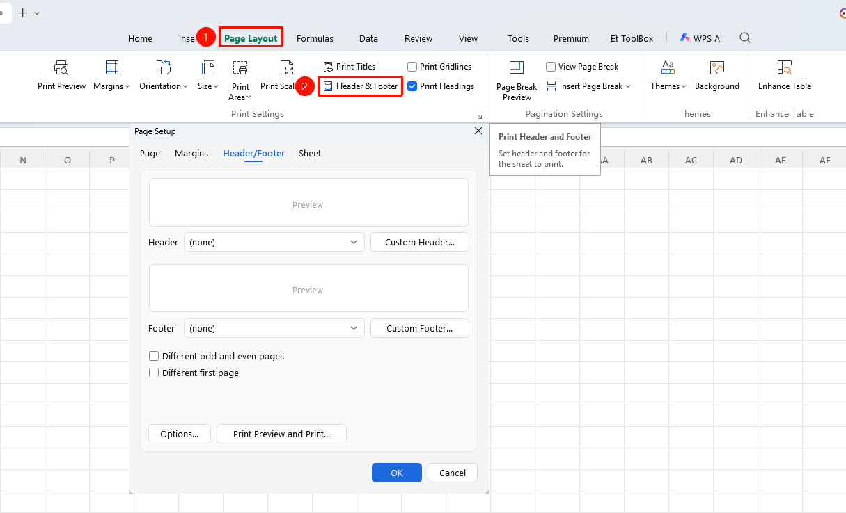Viewport: 846px width, 513px height.
Task: Expand the Themes dropdown arrow
Action: (x=684, y=86)
